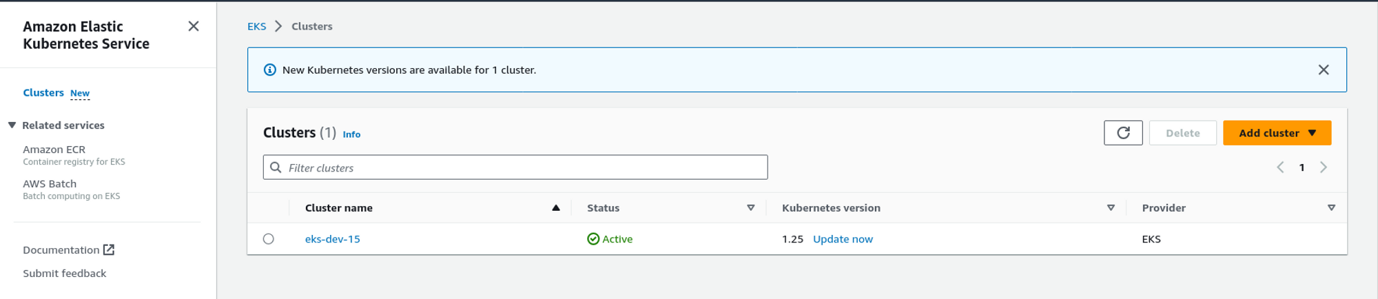Open Amazon ECR related service
The image size is (1378, 299).
pos(54,149)
